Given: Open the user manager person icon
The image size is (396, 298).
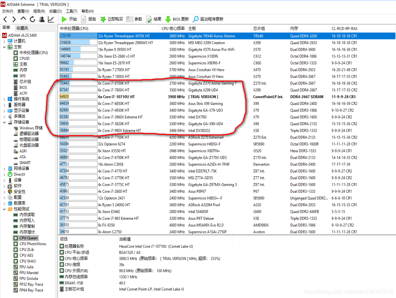Looking at the screenshot, I should pyautogui.click(x=42, y=19).
